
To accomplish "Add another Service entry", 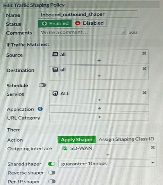I will coord(99,100).
